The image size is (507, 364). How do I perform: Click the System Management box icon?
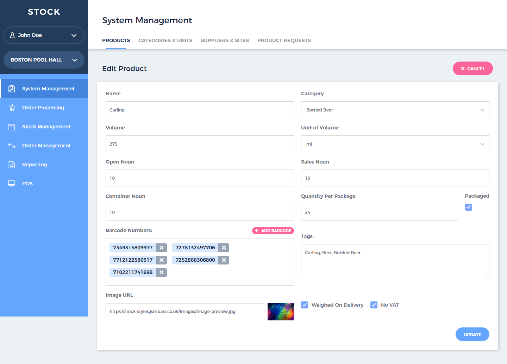(x=12, y=89)
